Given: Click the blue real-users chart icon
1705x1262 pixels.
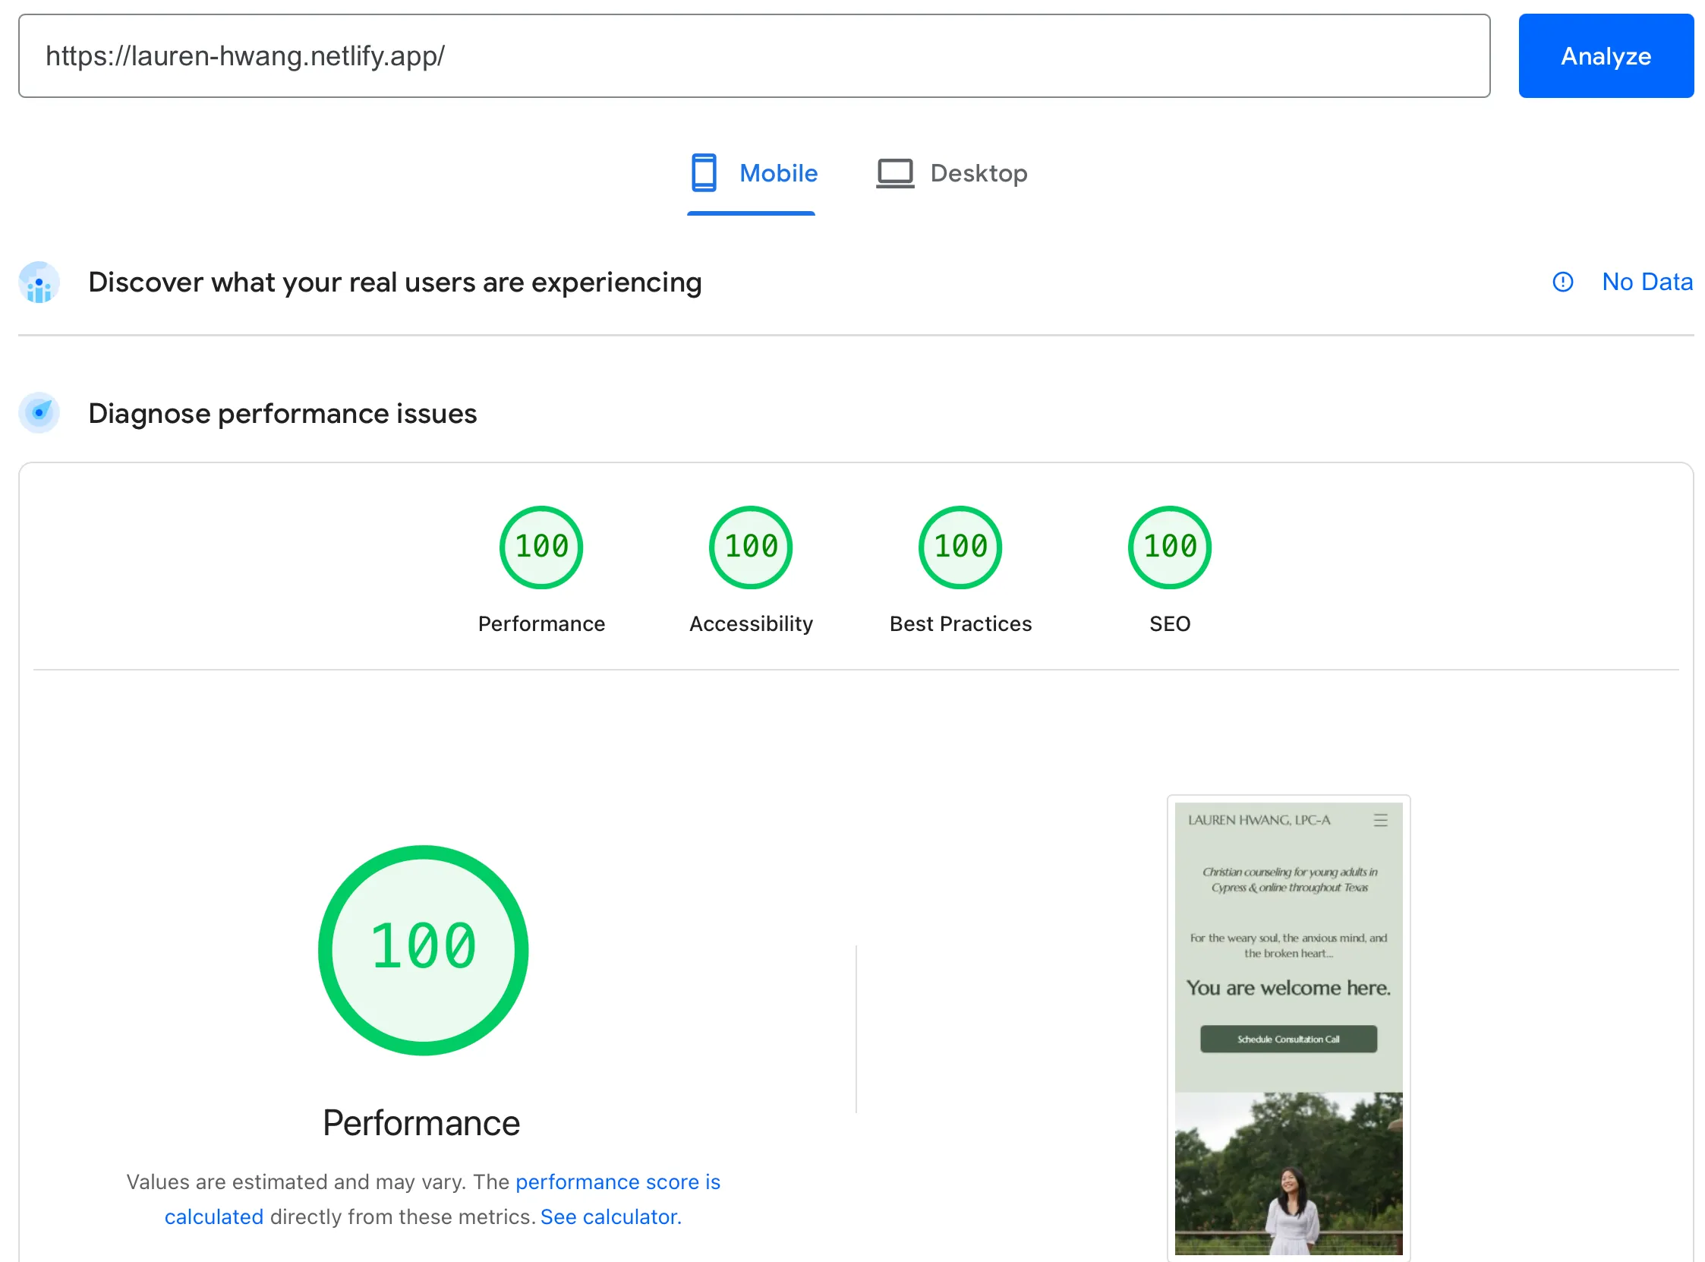Looking at the screenshot, I should coord(39,282).
